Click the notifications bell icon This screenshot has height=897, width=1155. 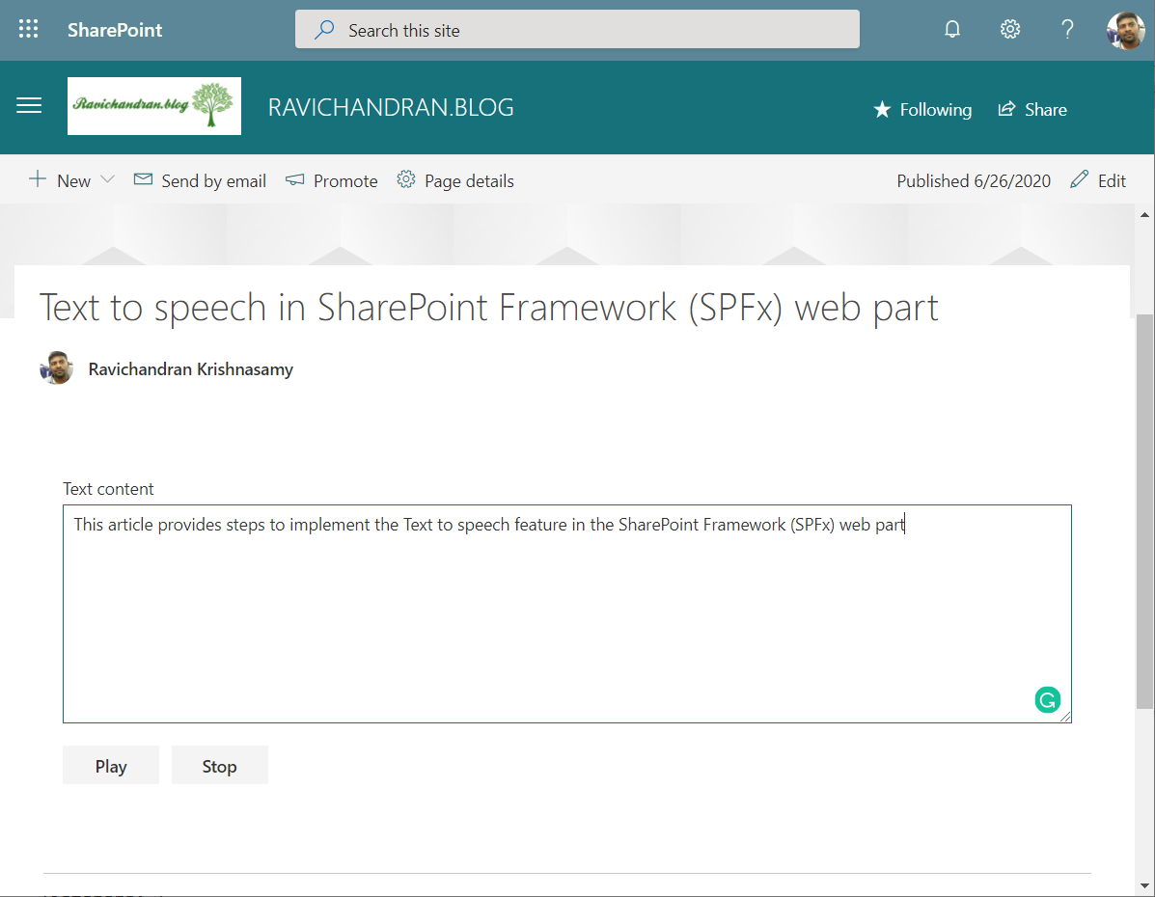[952, 29]
